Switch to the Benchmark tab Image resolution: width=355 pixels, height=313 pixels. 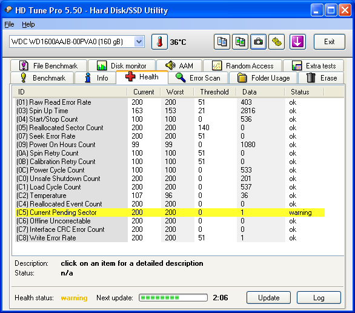point(42,78)
